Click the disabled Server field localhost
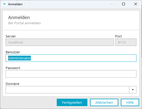The image size is (142, 109). click(x=60, y=42)
